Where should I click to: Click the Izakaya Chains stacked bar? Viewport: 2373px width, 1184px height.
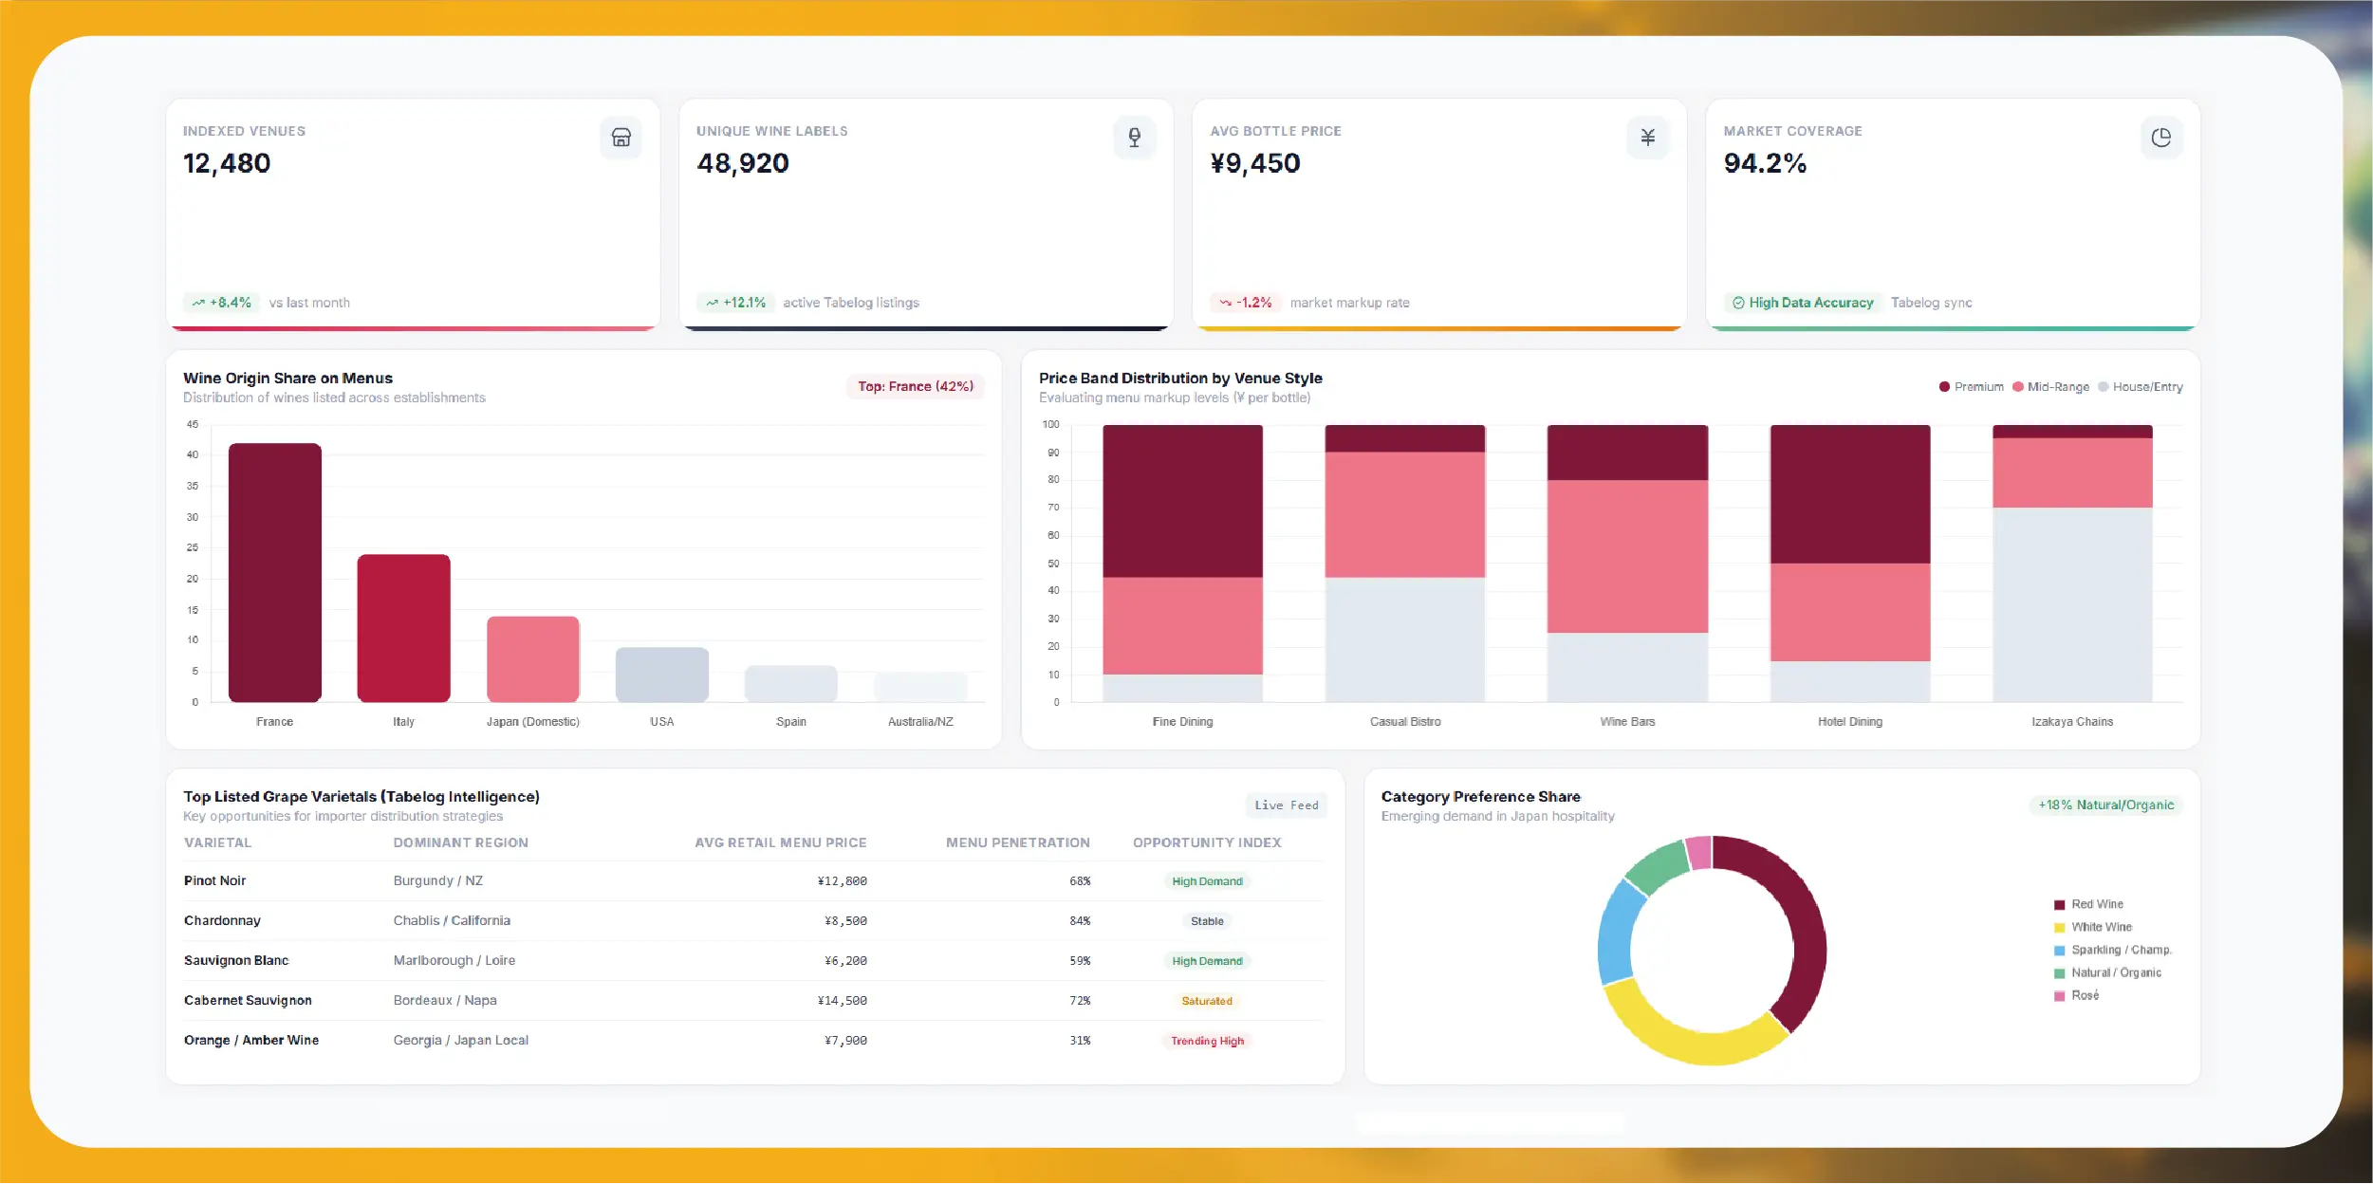(x=2072, y=564)
